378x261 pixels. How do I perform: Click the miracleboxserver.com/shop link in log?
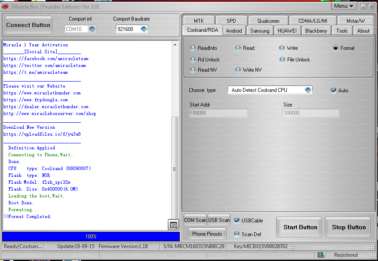point(49,113)
